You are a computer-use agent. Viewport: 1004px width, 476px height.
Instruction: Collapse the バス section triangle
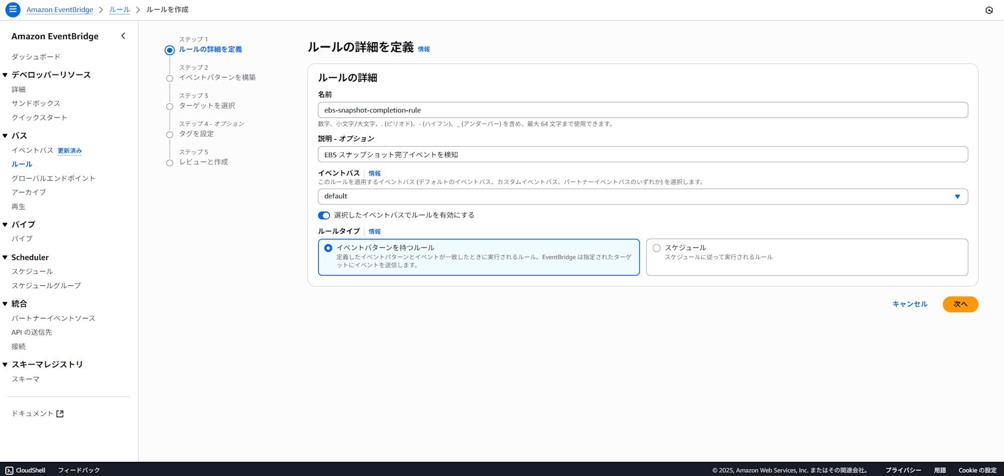5,136
